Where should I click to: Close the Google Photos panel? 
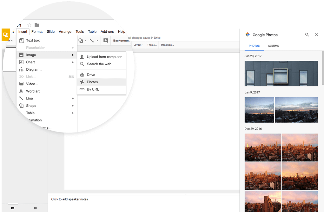pyautogui.click(x=316, y=35)
